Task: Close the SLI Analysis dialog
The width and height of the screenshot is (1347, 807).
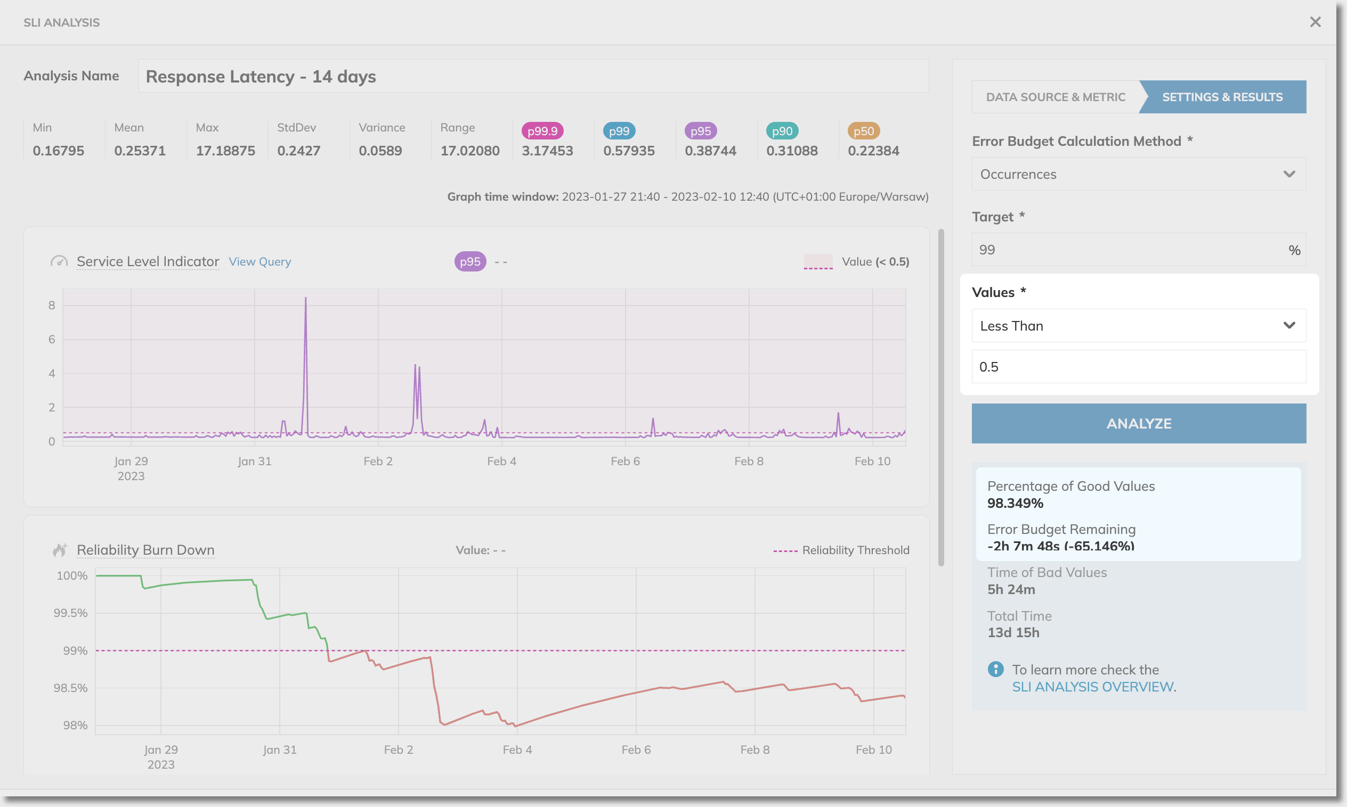Action: pos(1315,22)
